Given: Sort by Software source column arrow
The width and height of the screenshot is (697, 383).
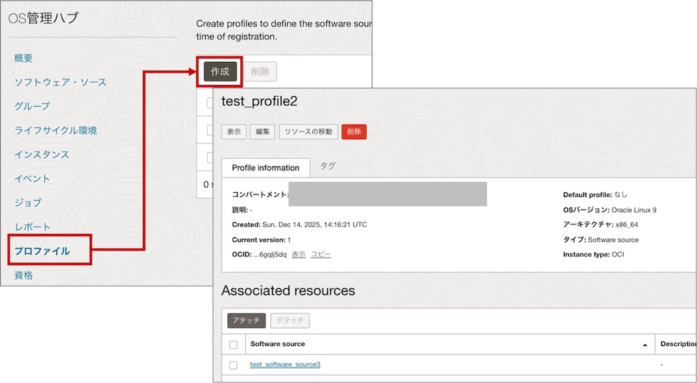Looking at the screenshot, I should coord(646,344).
